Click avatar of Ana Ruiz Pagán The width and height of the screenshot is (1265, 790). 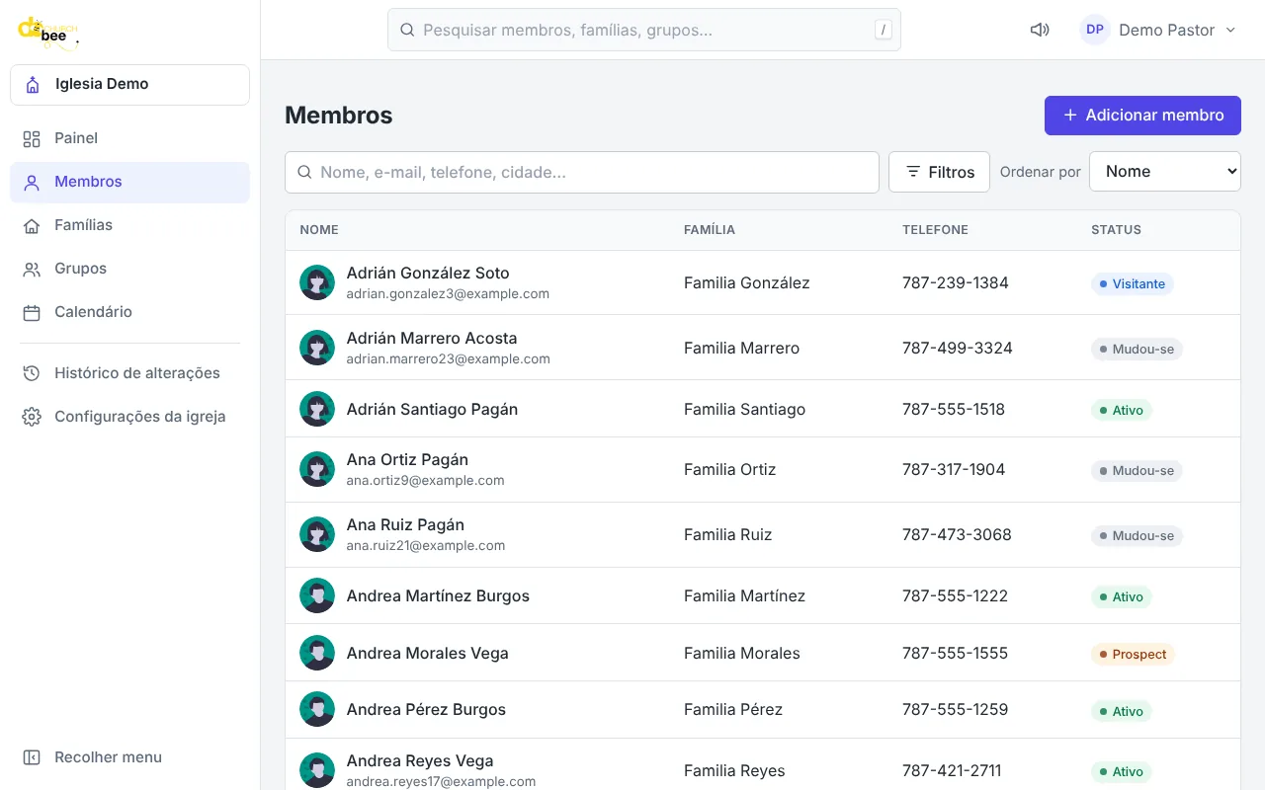click(x=317, y=534)
